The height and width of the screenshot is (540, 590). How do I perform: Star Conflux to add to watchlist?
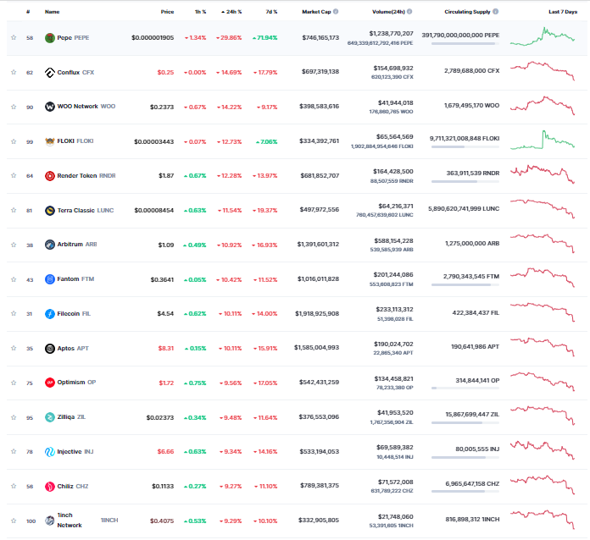click(14, 72)
